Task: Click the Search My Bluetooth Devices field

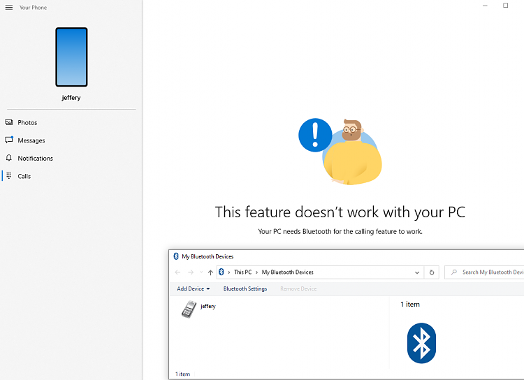Action: coord(485,272)
